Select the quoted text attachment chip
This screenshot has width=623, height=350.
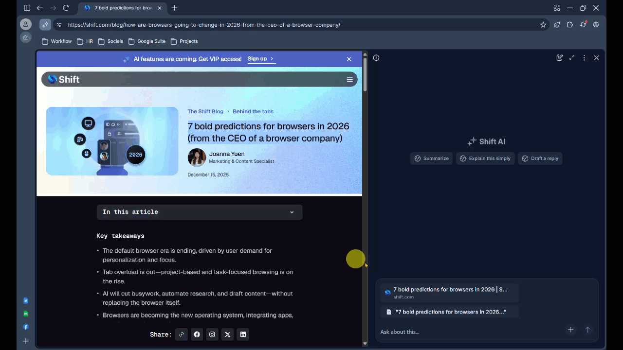(x=449, y=312)
